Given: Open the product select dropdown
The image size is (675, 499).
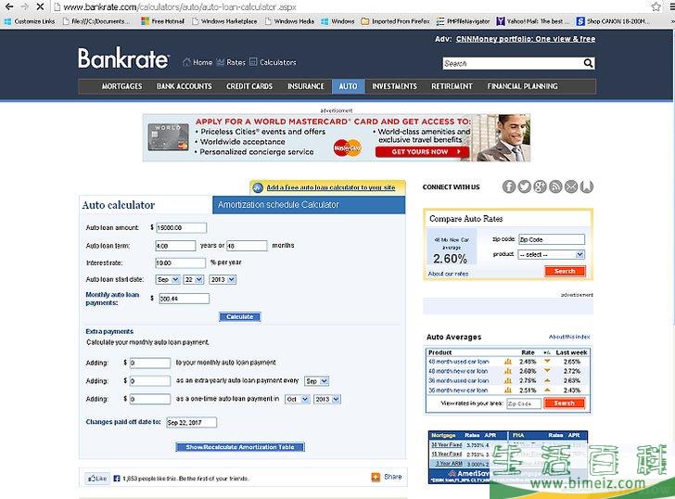Looking at the screenshot, I should [551, 255].
